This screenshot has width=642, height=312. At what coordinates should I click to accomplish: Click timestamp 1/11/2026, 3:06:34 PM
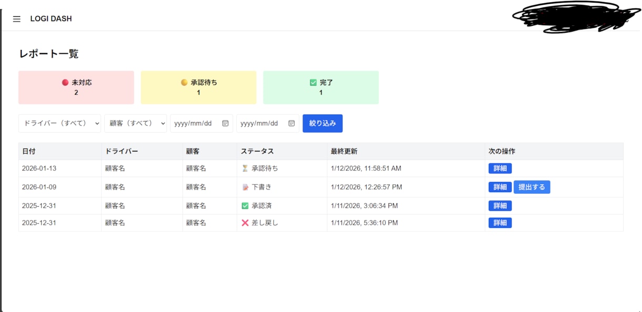click(364, 206)
